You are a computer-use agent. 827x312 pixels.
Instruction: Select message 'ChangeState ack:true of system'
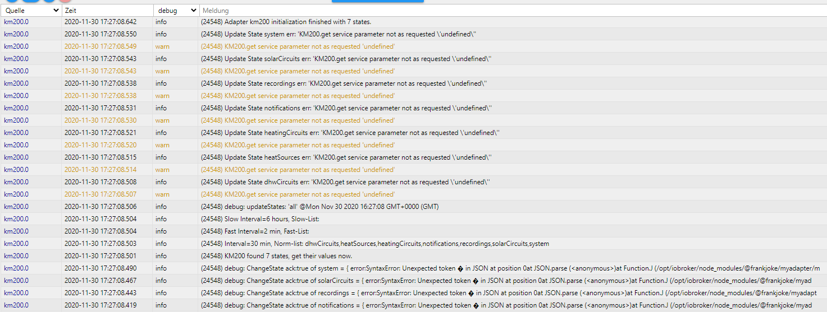(510, 268)
